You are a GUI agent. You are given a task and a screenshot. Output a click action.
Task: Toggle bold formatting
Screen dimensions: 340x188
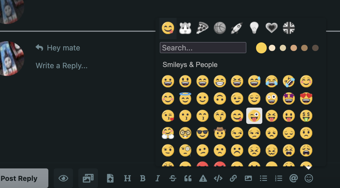coord(143,179)
